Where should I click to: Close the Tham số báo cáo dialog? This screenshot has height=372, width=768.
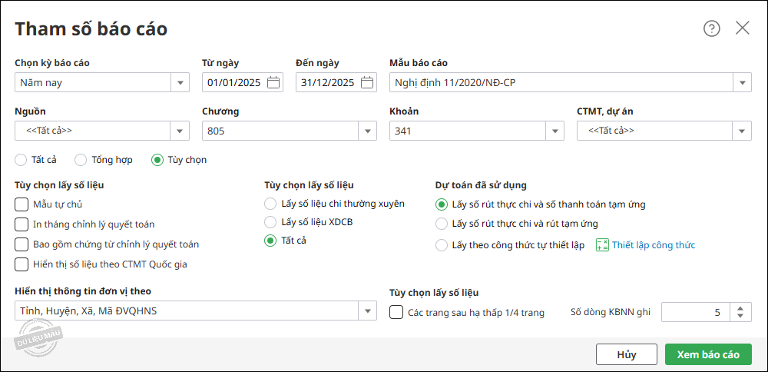743,28
